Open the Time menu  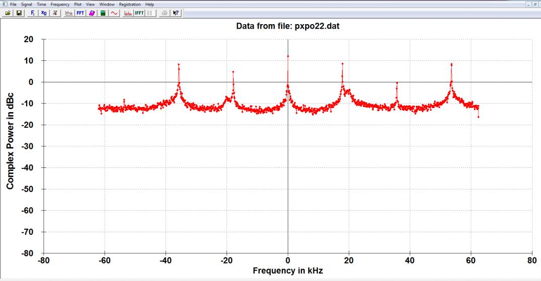(41, 5)
